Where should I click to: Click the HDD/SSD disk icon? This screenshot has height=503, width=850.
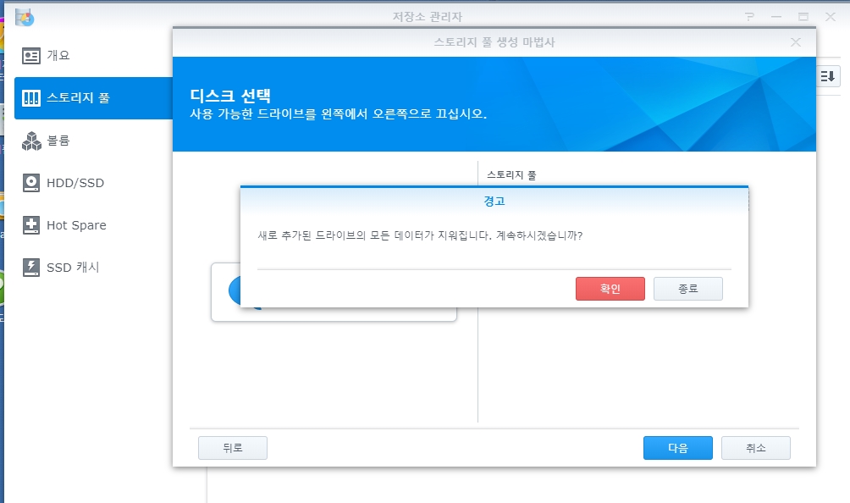point(30,183)
